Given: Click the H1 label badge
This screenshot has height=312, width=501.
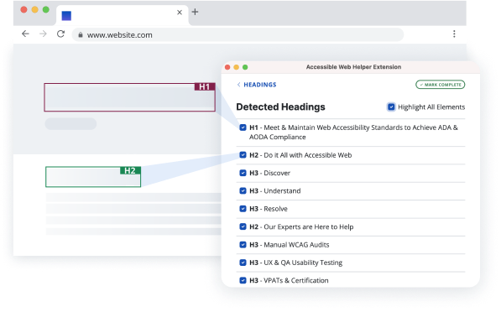Looking at the screenshot, I should [x=205, y=87].
